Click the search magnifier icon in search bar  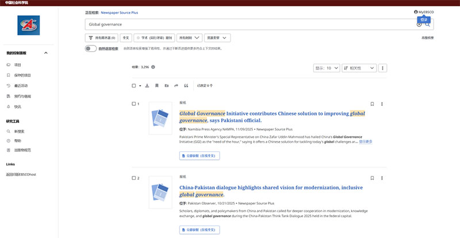click(x=428, y=25)
